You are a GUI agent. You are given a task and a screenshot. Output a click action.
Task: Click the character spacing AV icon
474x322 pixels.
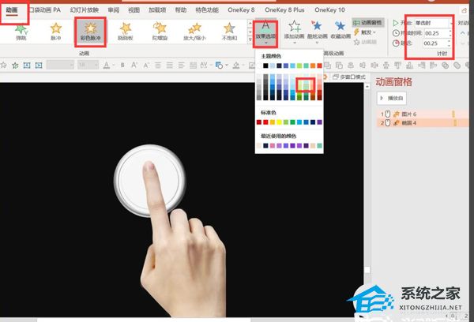click(x=204, y=65)
